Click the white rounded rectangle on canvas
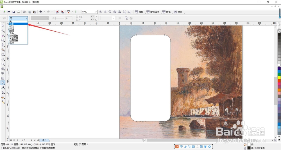 click(x=150, y=78)
